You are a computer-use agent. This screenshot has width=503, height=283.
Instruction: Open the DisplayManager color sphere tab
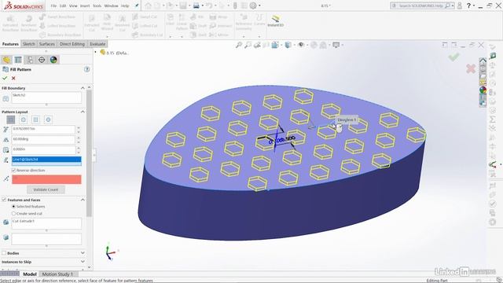click(x=53, y=60)
